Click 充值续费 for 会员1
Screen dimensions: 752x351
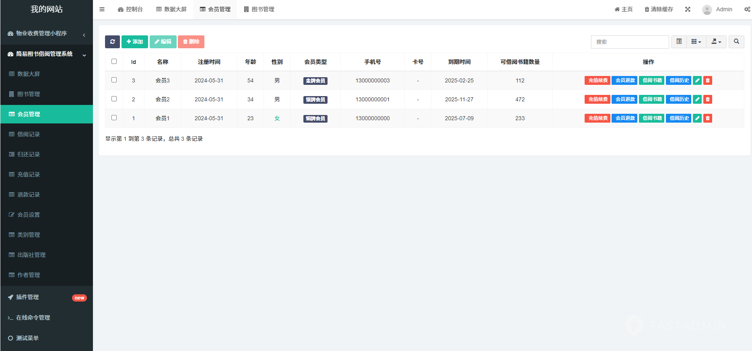click(597, 118)
